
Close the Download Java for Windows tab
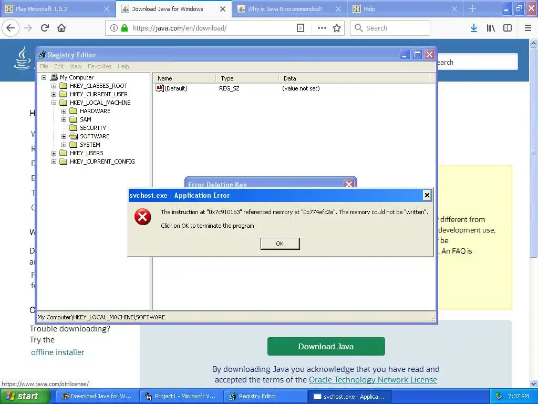click(223, 9)
